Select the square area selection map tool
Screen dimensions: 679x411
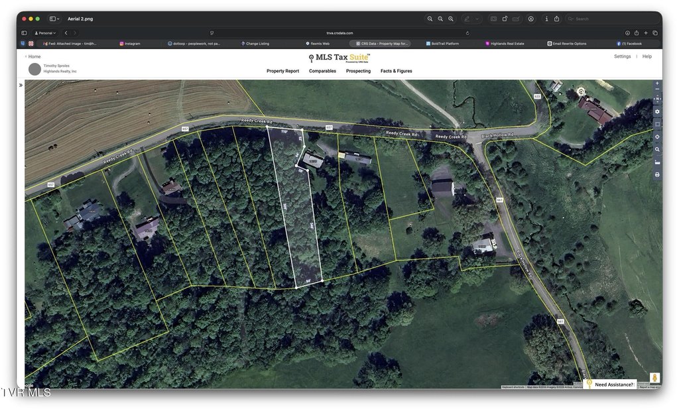click(657, 124)
